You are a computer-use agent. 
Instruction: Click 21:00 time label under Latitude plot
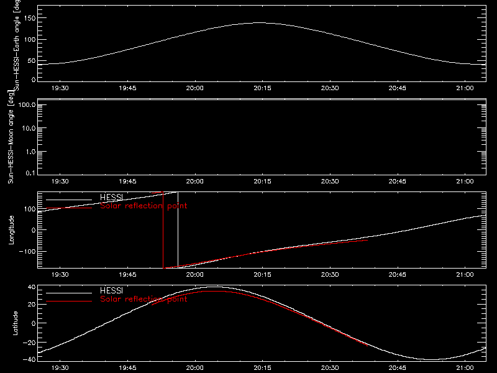point(465,367)
